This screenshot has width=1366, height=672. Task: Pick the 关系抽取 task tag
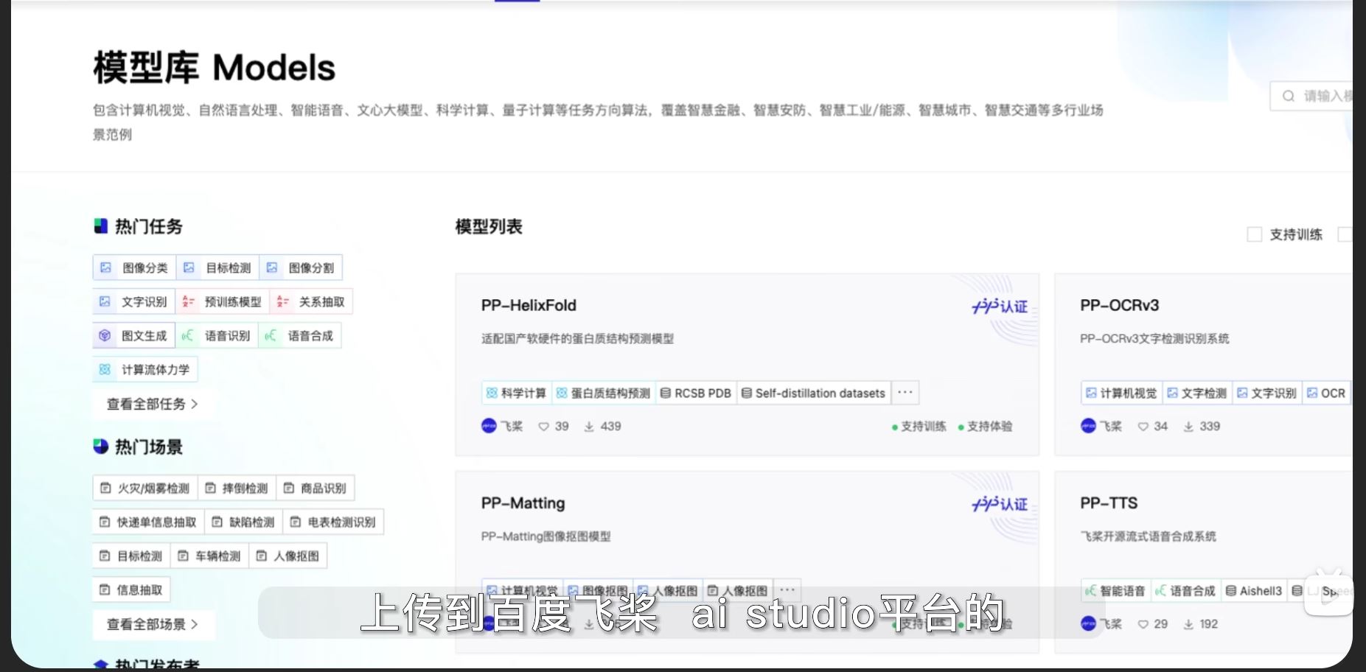(x=311, y=301)
